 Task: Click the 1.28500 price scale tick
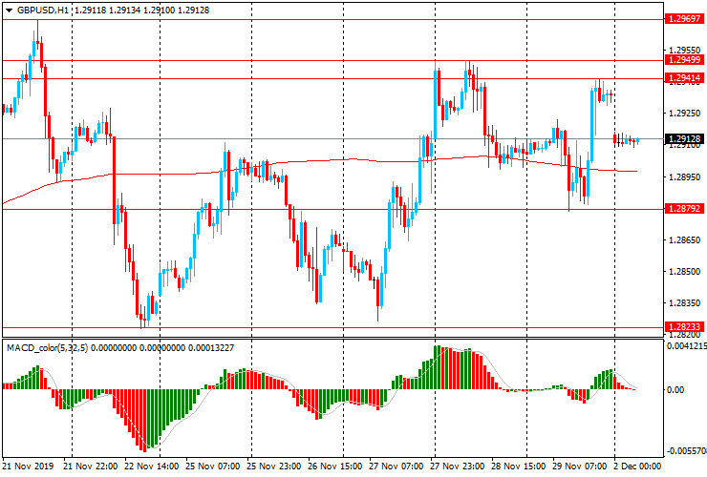coord(684,271)
